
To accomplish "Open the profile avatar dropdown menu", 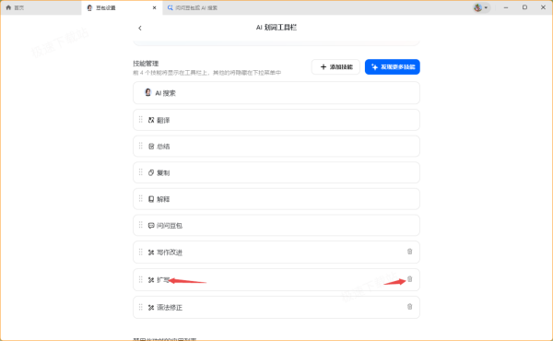I will (481, 7).
